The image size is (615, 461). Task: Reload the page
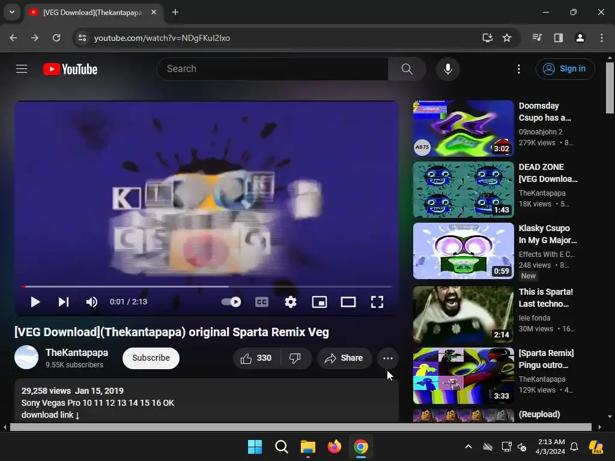pos(56,38)
